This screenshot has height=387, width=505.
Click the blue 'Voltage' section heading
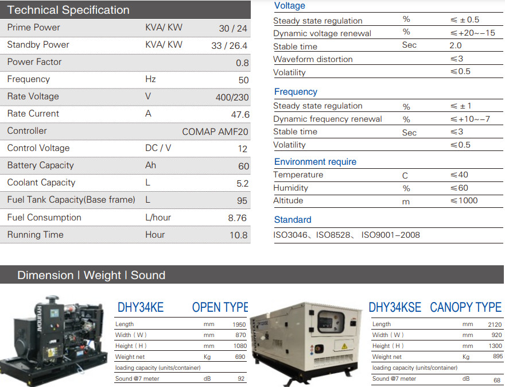point(290,6)
